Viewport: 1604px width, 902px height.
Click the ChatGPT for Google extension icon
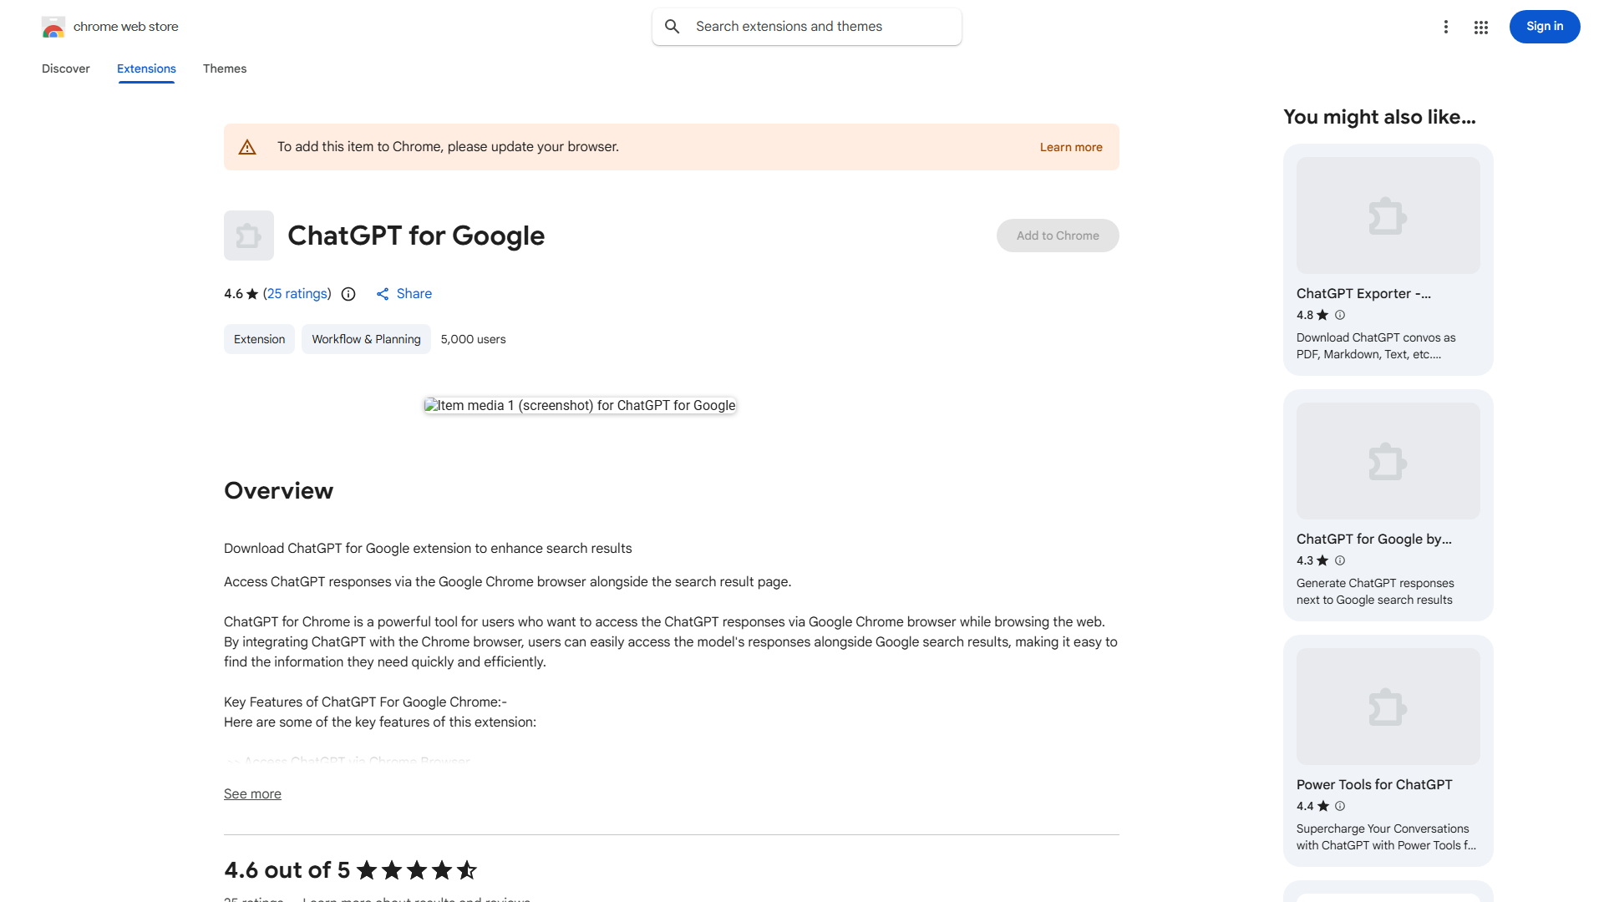(x=248, y=236)
